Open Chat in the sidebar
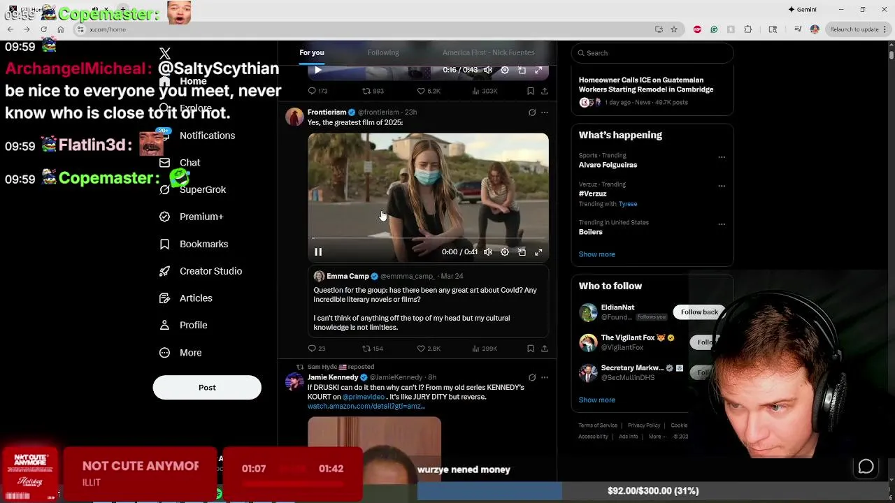The width and height of the screenshot is (895, 503). (189, 163)
